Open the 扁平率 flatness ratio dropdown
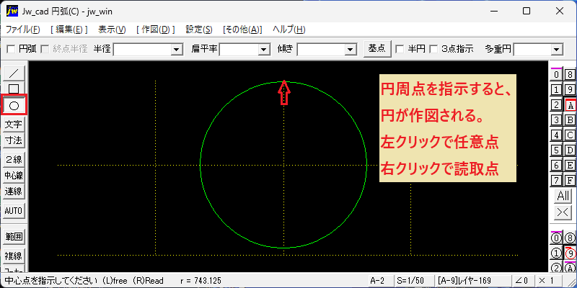The width and height of the screenshot is (577, 288). pos(264,50)
